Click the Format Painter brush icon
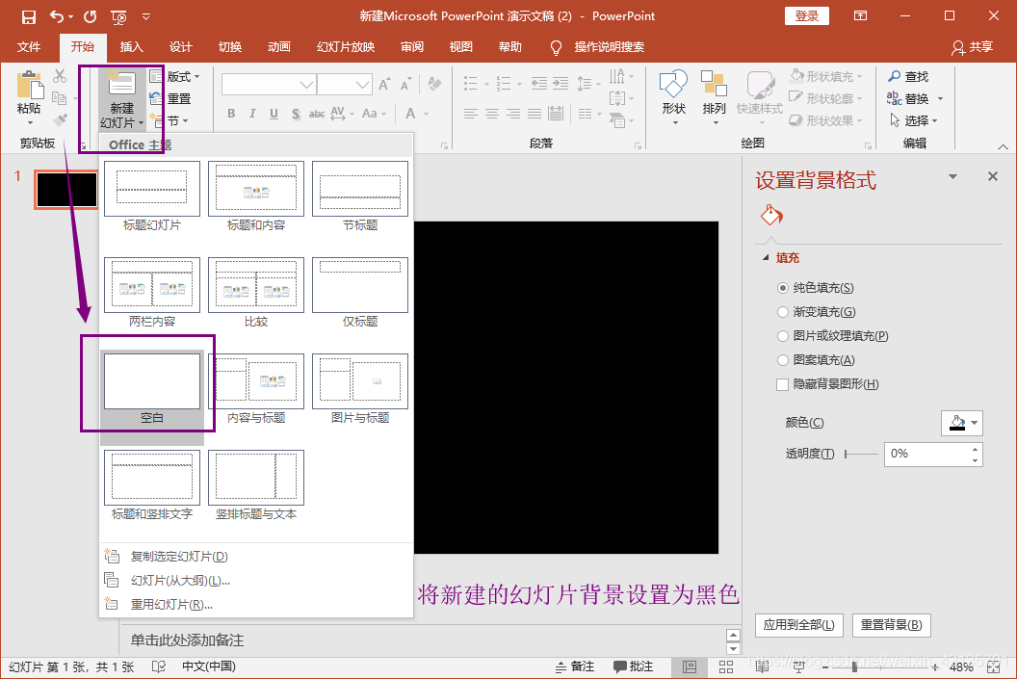 coord(60,120)
